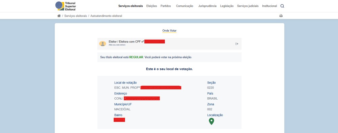Click the section number '0220'
Image resolution: width=338 pixels, height=133 pixels.
click(210, 88)
